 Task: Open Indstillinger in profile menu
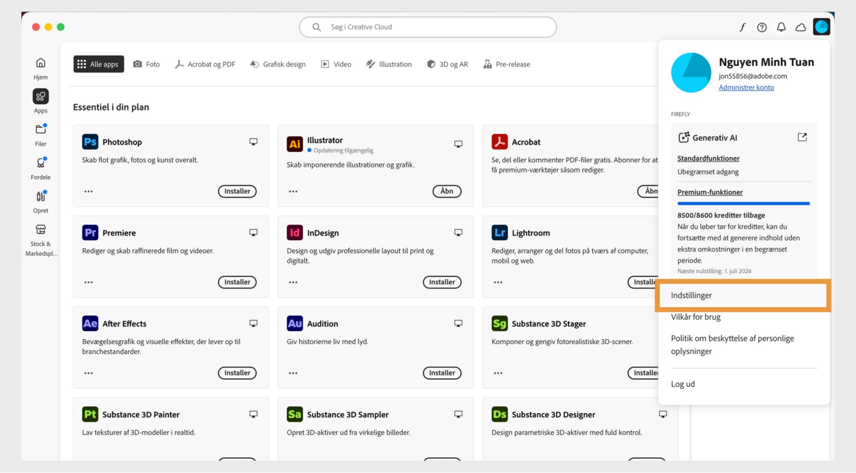pos(743,295)
